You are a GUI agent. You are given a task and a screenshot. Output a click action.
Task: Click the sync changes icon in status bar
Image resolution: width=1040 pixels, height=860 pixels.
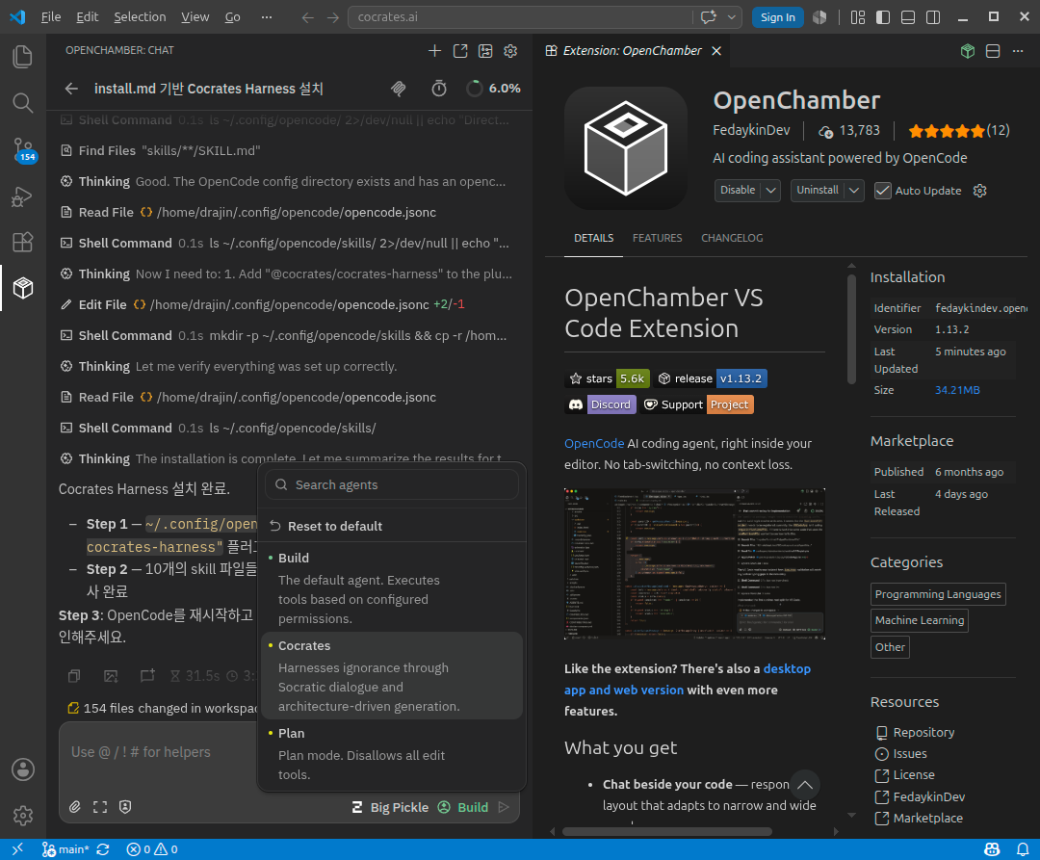click(103, 849)
